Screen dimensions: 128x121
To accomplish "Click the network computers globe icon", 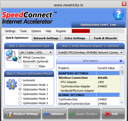I will click(11, 55).
